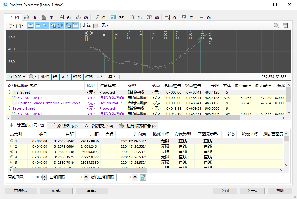This screenshot has width=297, height=199.
Task: Open the Parcels tab showing (56)
Action: 117,18
